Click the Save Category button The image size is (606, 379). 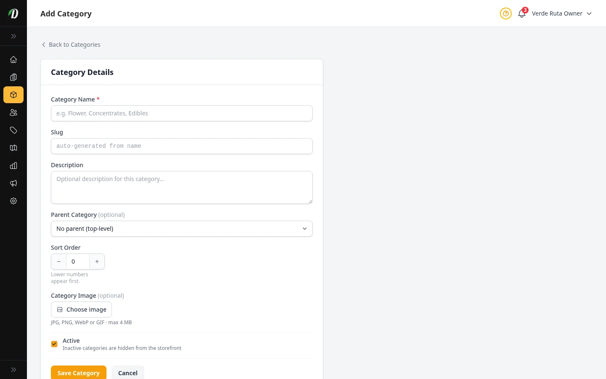tap(78, 373)
